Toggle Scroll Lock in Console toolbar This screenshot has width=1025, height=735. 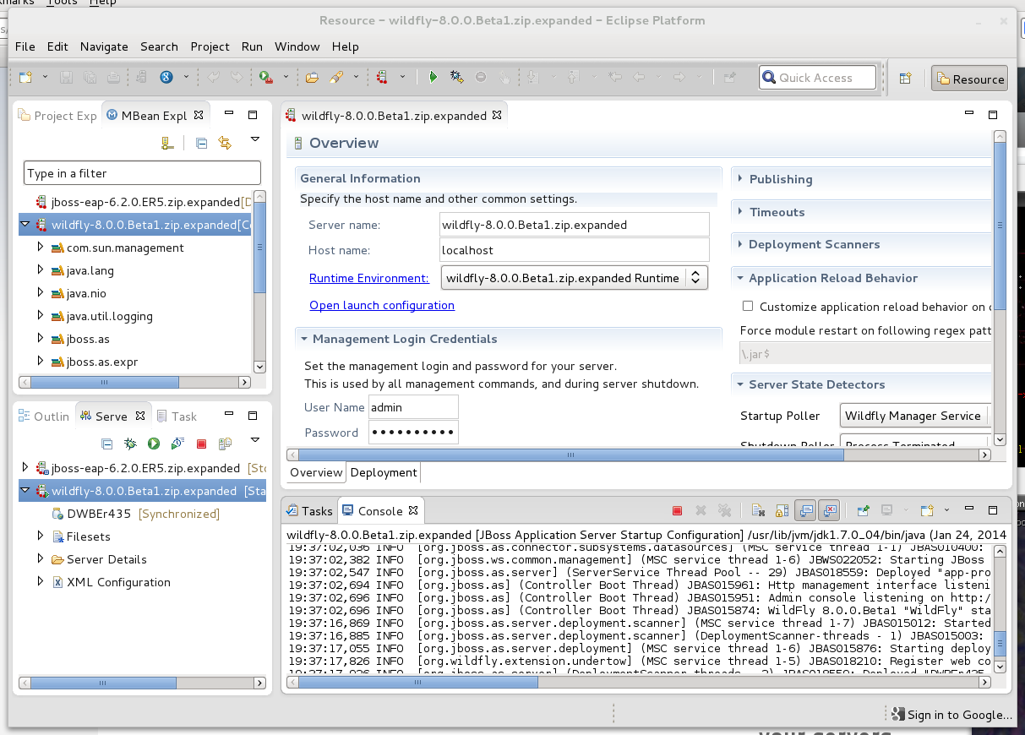[782, 510]
